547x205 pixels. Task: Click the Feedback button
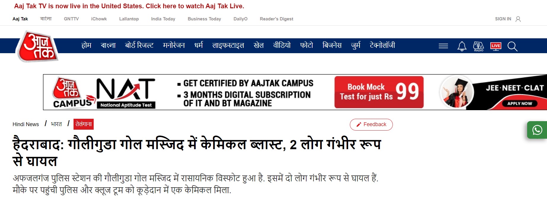click(371, 124)
